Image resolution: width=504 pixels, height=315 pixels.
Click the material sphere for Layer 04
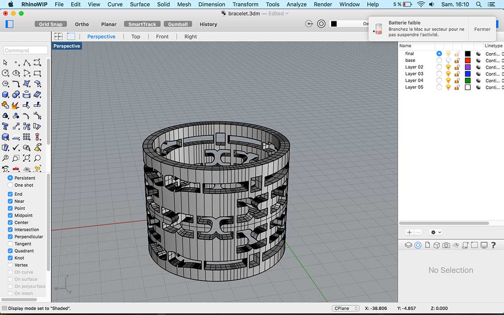pos(478,80)
